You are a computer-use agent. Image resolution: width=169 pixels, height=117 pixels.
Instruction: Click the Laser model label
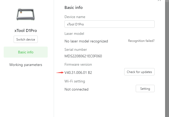[x=74, y=34]
